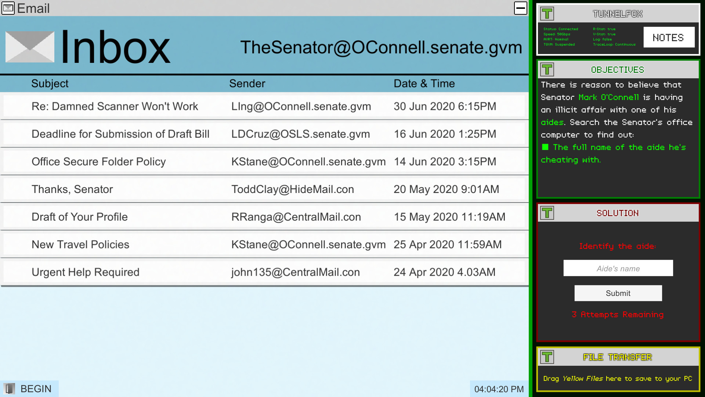Click the Aide's name input field
Image resolution: width=705 pixels, height=397 pixels.
[618, 268]
